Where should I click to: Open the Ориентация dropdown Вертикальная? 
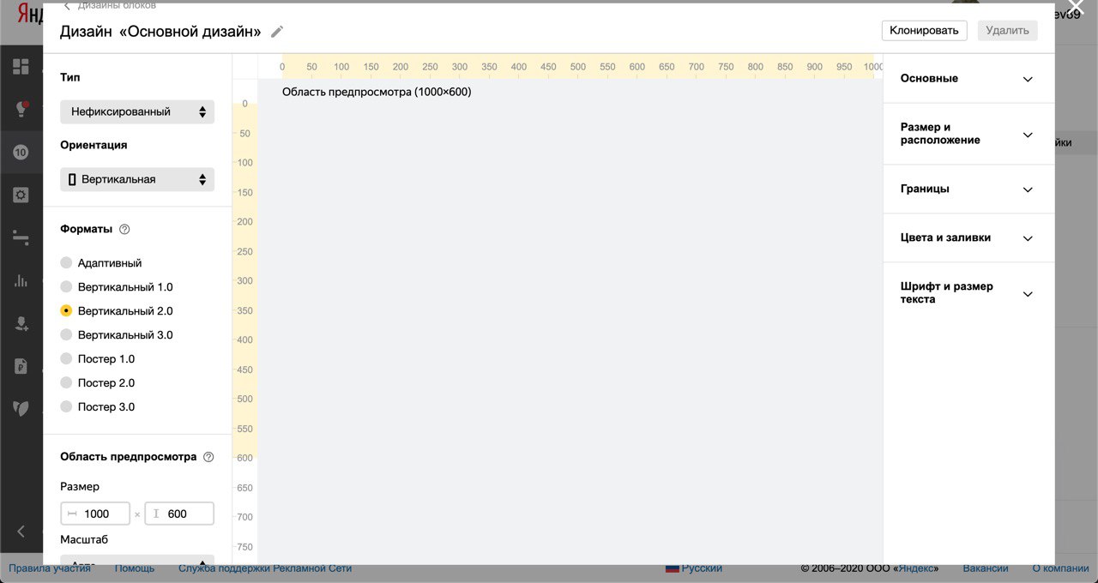coord(137,179)
